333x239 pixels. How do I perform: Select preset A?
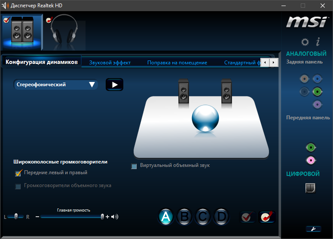pos(166,217)
